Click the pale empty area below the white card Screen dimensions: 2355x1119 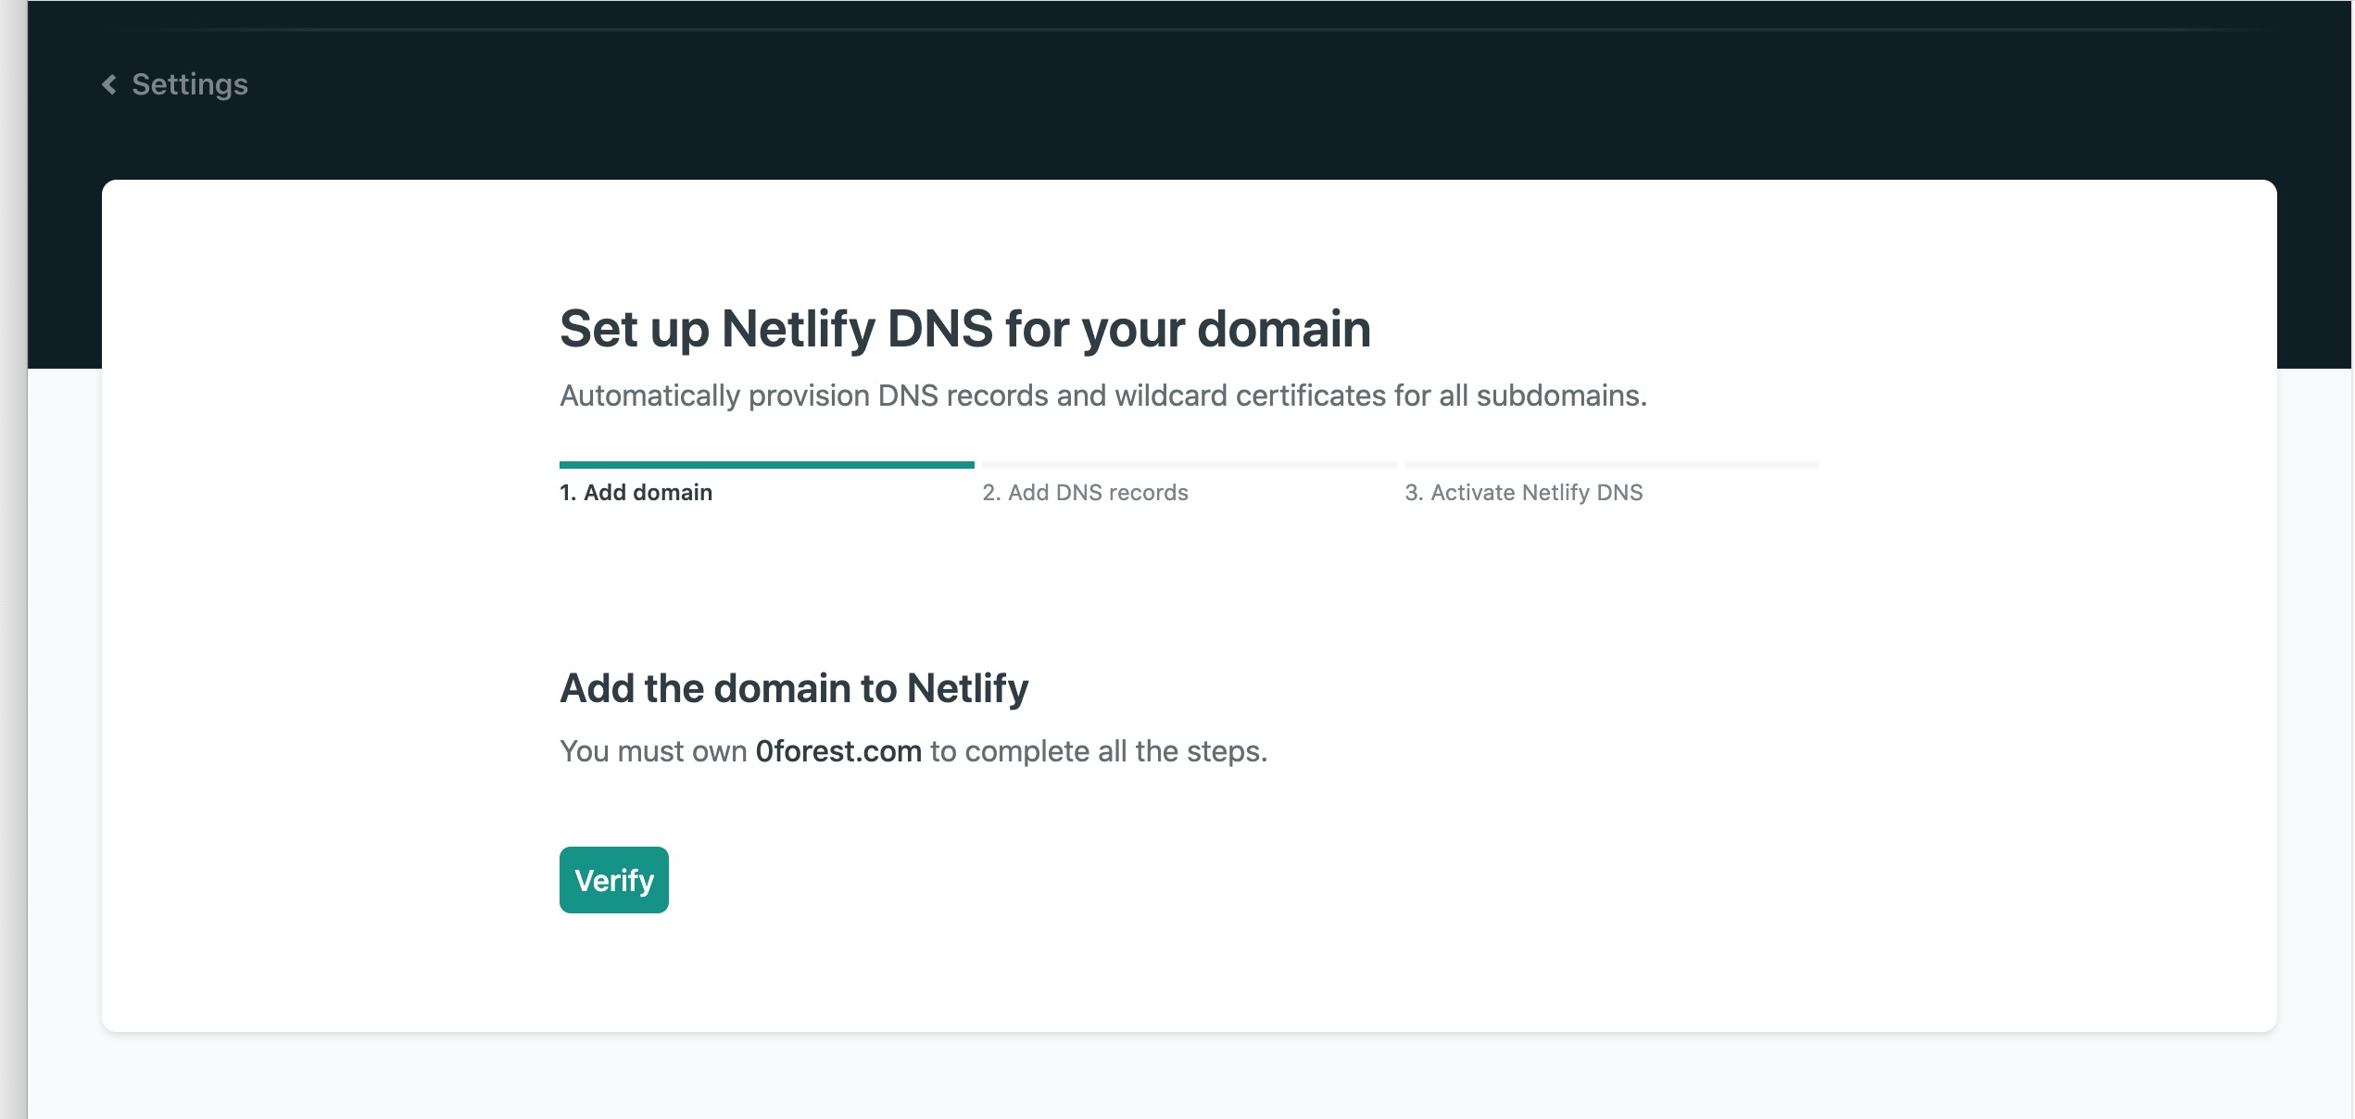(1190, 1076)
